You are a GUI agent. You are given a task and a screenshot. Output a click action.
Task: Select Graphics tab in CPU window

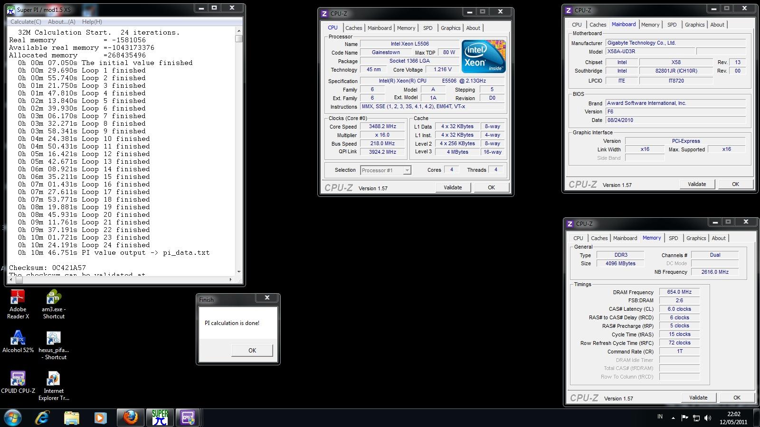[x=451, y=28]
